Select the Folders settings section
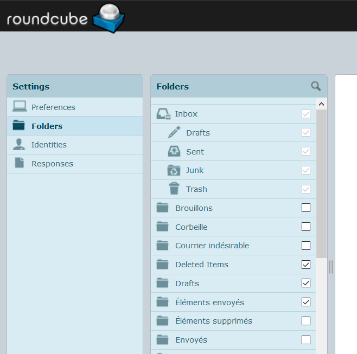The image size is (357, 354). pyautogui.click(x=47, y=126)
